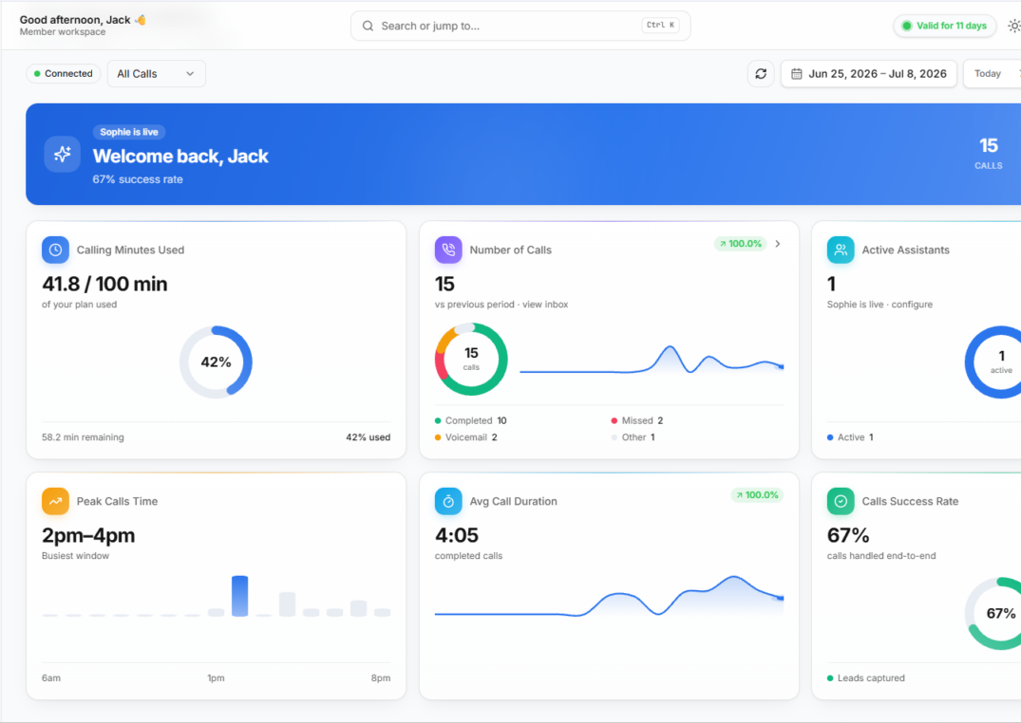Image resolution: width=1021 pixels, height=723 pixels.
Task: Click the Missed 2 legend entry
Action: pyautogui.click(x=637, y=420)
